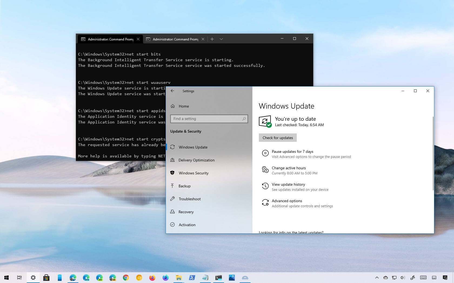Click the search magnifier icon in Settings
This screenshot has height=283, width=454.
coord(244,119)
